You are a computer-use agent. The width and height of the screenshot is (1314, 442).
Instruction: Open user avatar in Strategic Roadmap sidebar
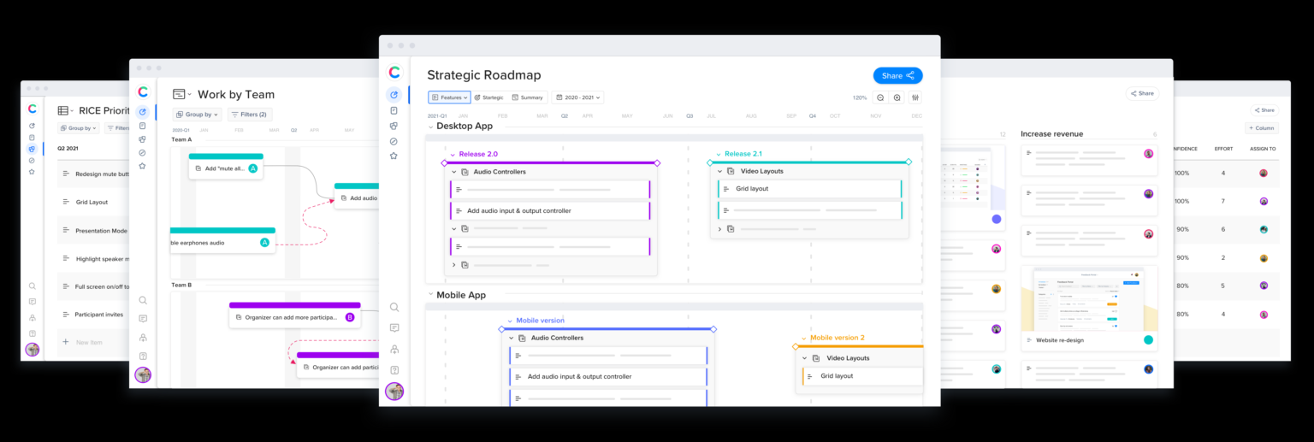point(394,392)
